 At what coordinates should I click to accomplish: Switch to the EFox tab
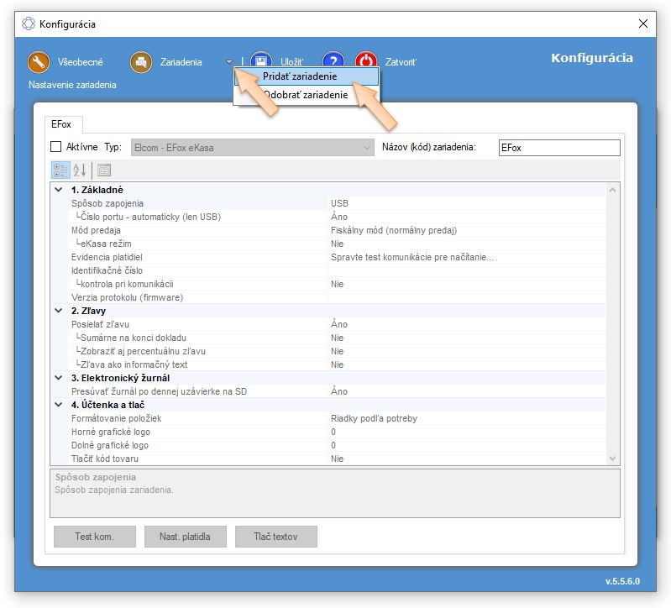61,124
